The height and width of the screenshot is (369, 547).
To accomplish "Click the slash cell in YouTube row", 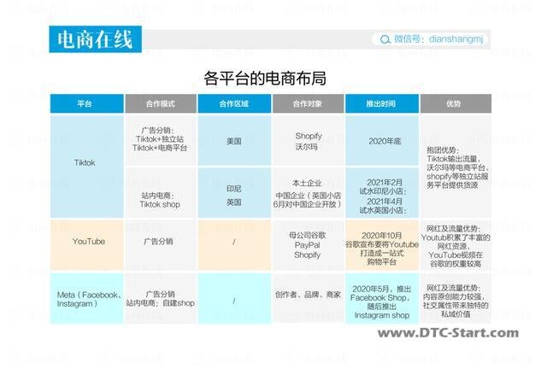I will pyautogui.click(x=234, y=245).
